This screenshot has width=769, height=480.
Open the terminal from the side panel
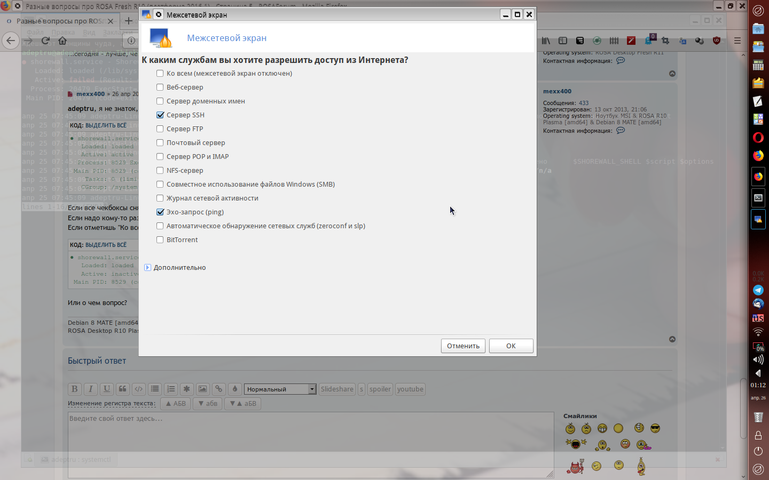pos(758,197)
